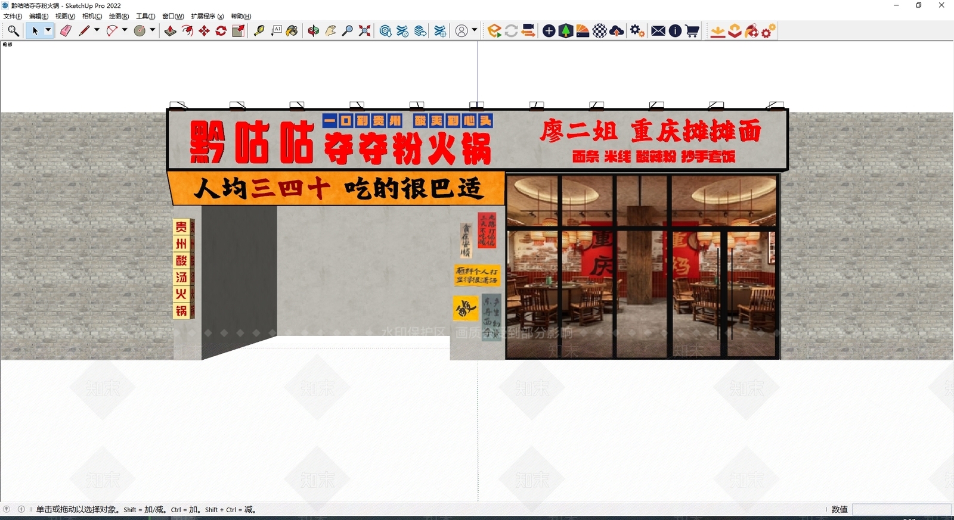Open the Enscape materials editor icon
The height and width of the screenshot is (520, 954).
583,31
